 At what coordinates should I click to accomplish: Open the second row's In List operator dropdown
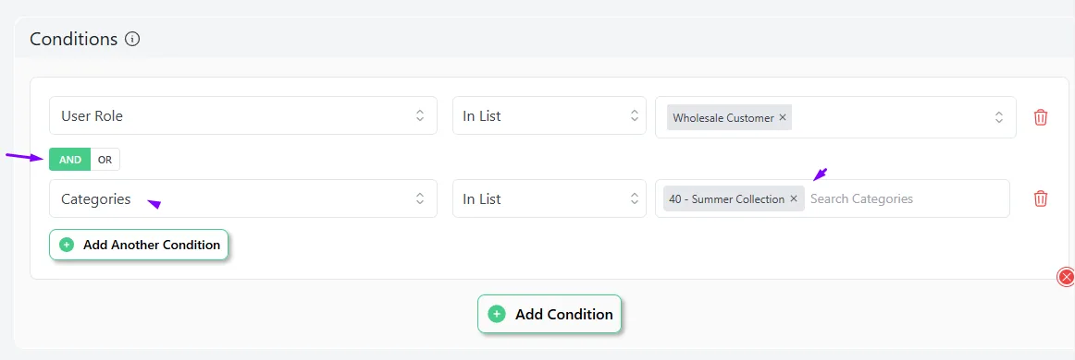[550, 198]
